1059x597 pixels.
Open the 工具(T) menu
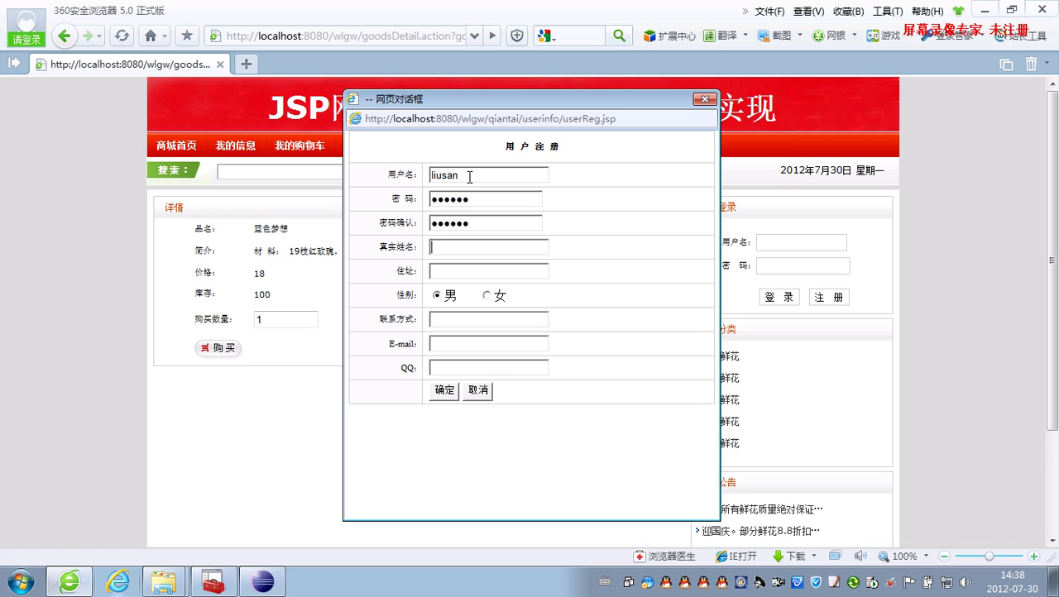click(x=888, y=11)
